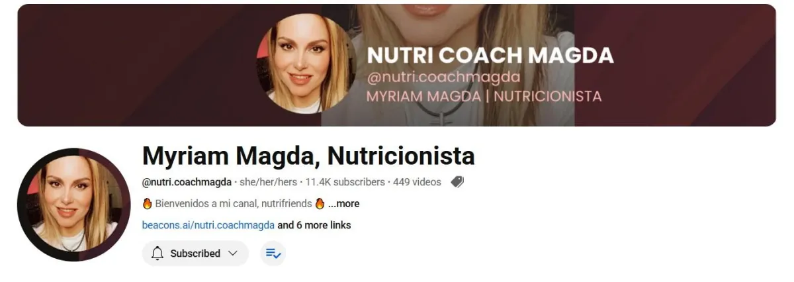Expand channel description with ...more
Image resolution: width=794 pixels, height=282 pixels.
coord(343,204)
